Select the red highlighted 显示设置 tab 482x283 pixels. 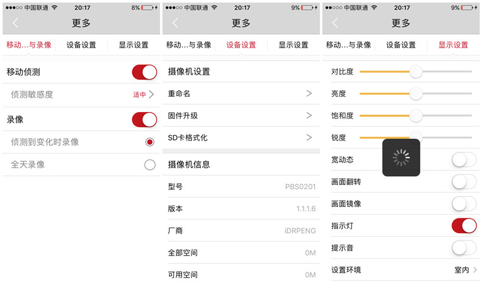[x=453, y=45]
